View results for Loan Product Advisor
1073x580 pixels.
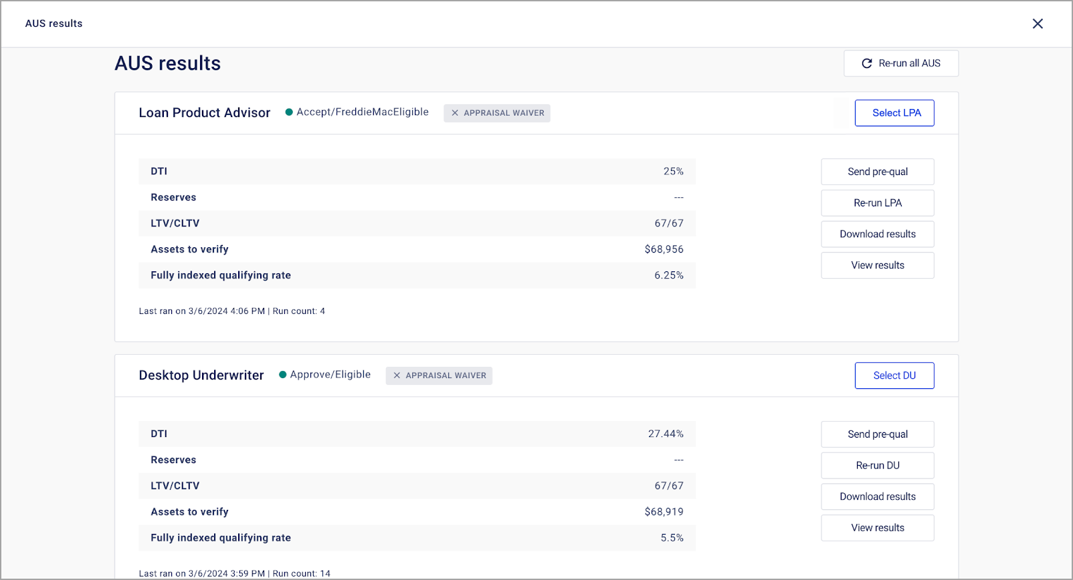click(878, 265)
